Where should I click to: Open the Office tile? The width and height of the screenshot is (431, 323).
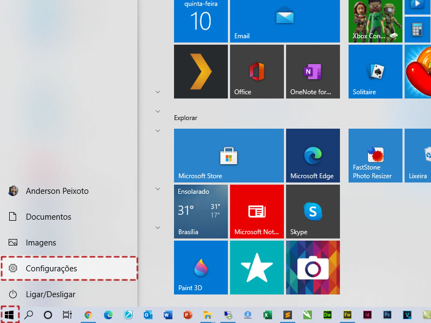click(x=257, y=72)
